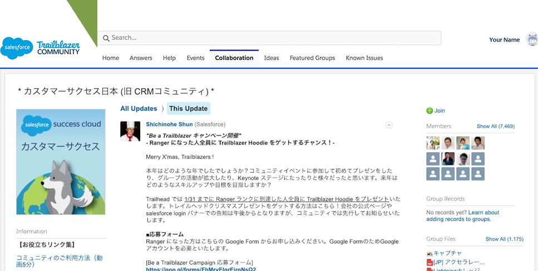Click the ■応募フォーム heading text
The image size is (538, 271).
165,234
